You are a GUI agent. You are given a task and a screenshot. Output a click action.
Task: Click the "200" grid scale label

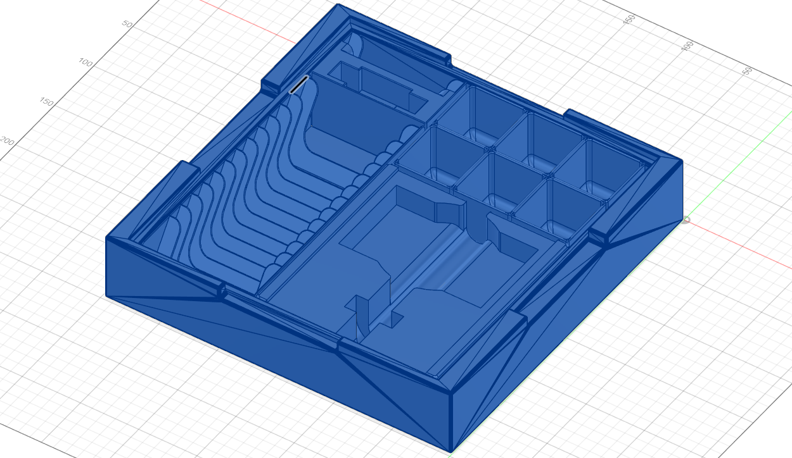click(x=8, y=142)
